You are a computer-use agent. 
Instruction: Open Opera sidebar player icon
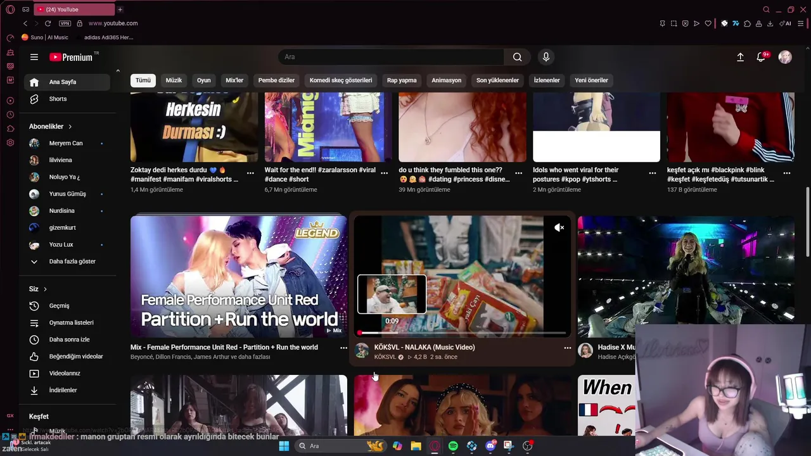[10, 101]
